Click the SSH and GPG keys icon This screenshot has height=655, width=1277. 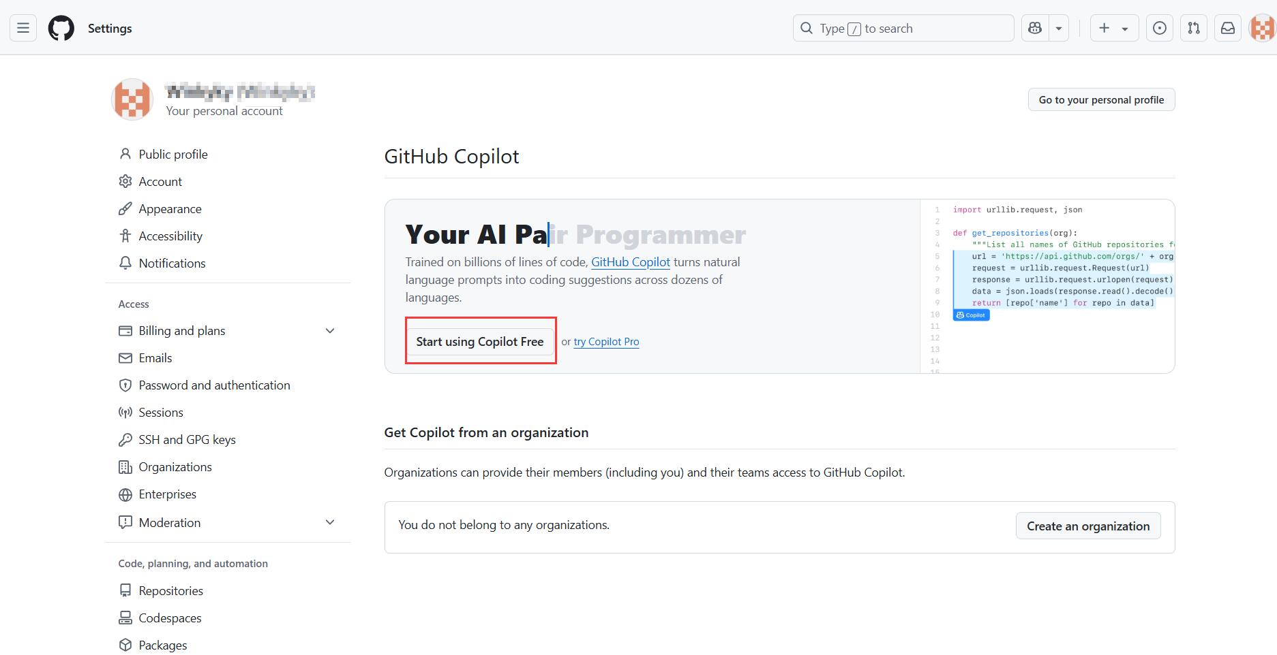[x=125, y=439]
